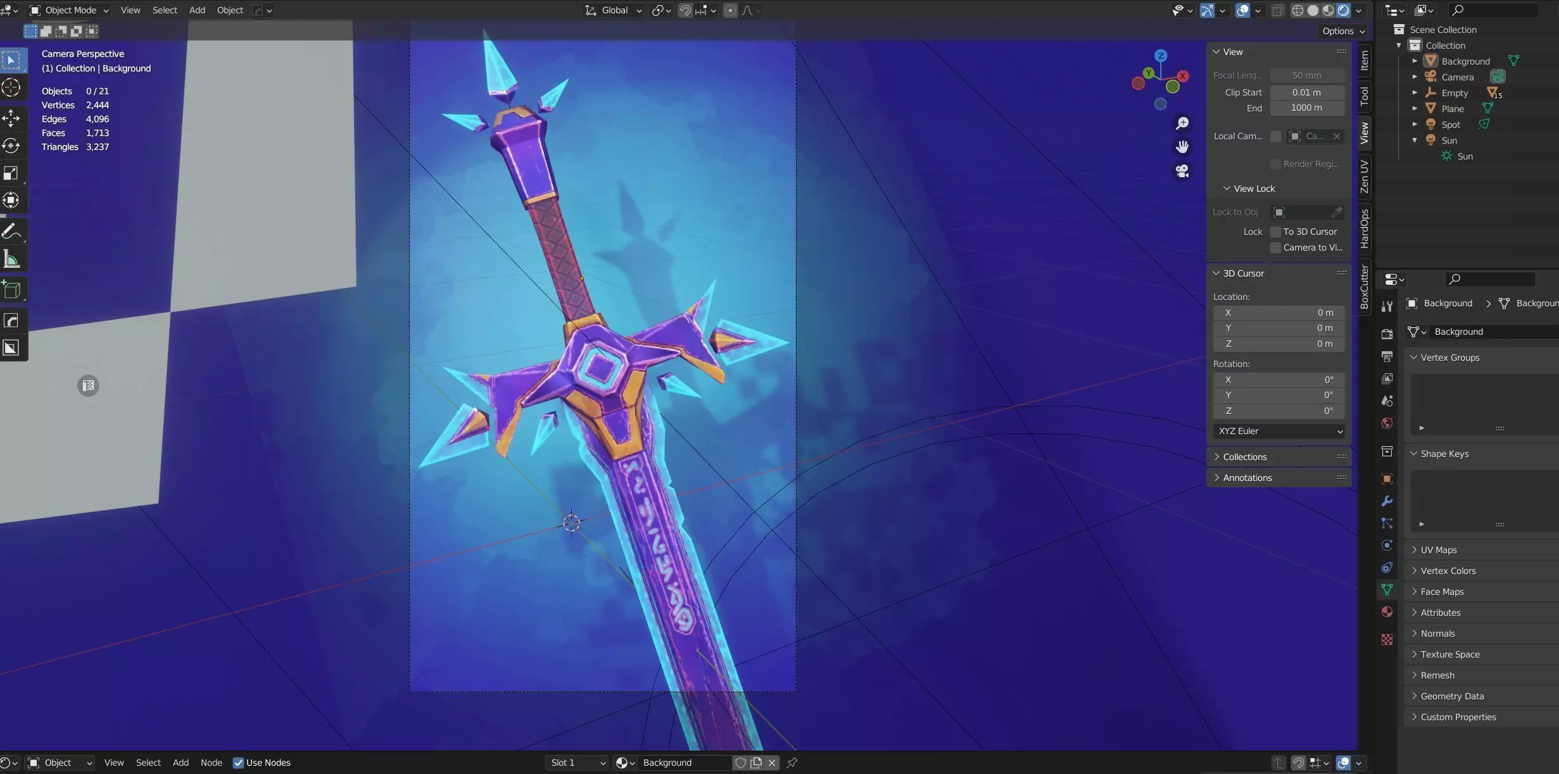Switch to material preview shading
Screen dimensions: 1559x774
pos(1328,10)
